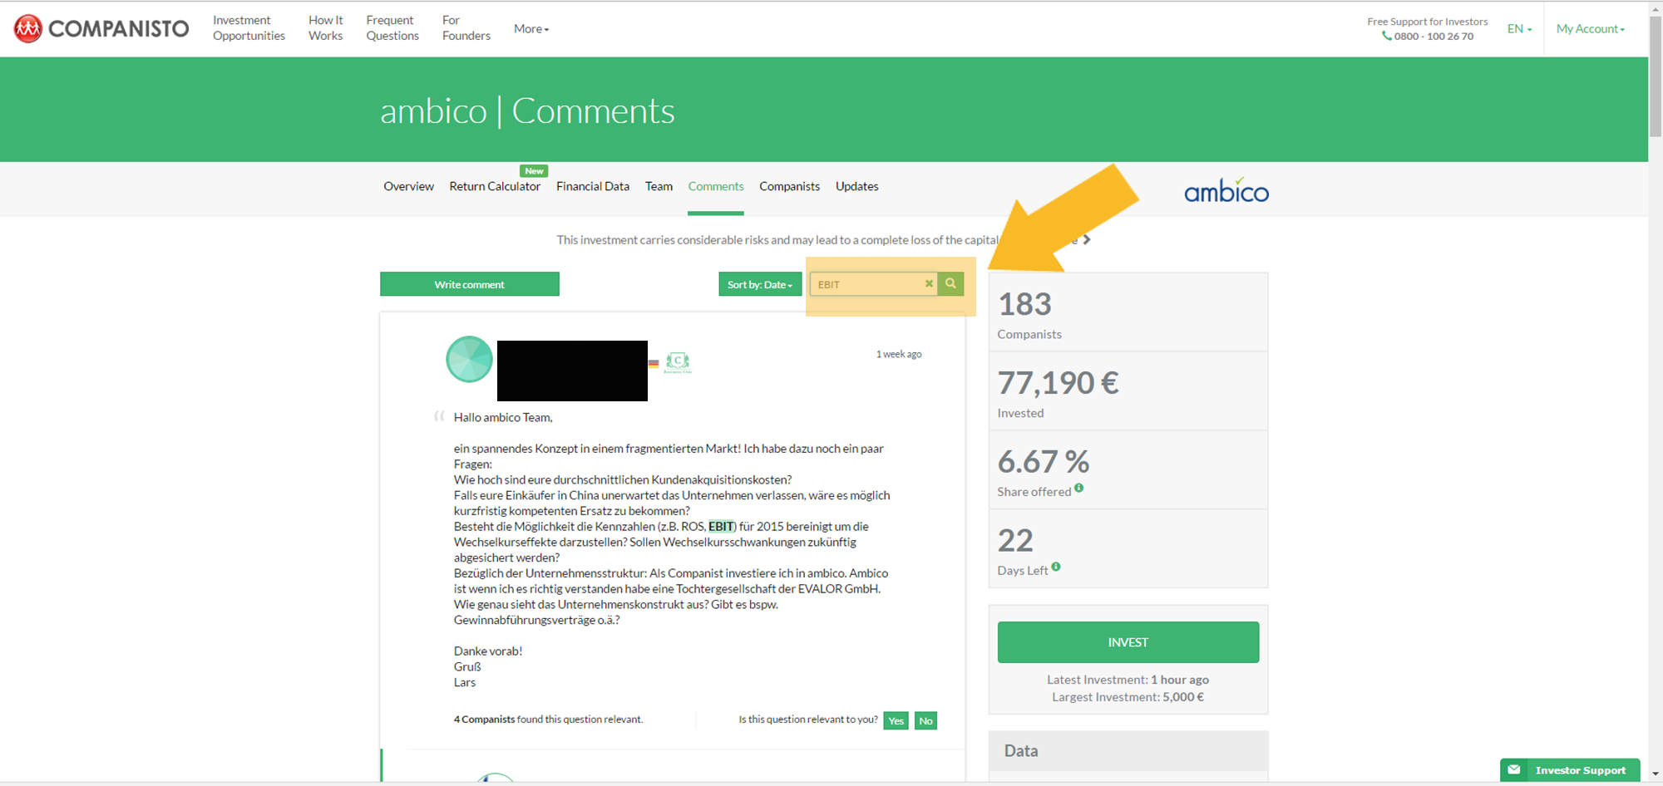
Task: Switch to Financial Data tab
Action: tap(593, 187)
